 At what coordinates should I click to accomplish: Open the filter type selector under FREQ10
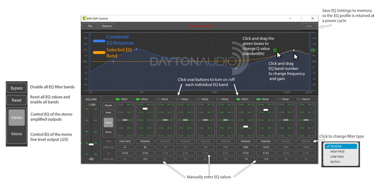click(x=306, y=141)
